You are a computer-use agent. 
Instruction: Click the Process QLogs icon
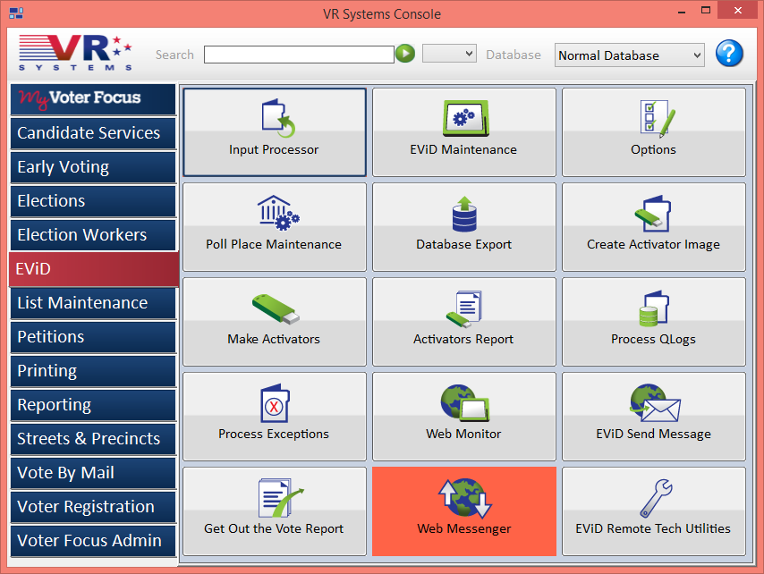click(x=654, y=308)
